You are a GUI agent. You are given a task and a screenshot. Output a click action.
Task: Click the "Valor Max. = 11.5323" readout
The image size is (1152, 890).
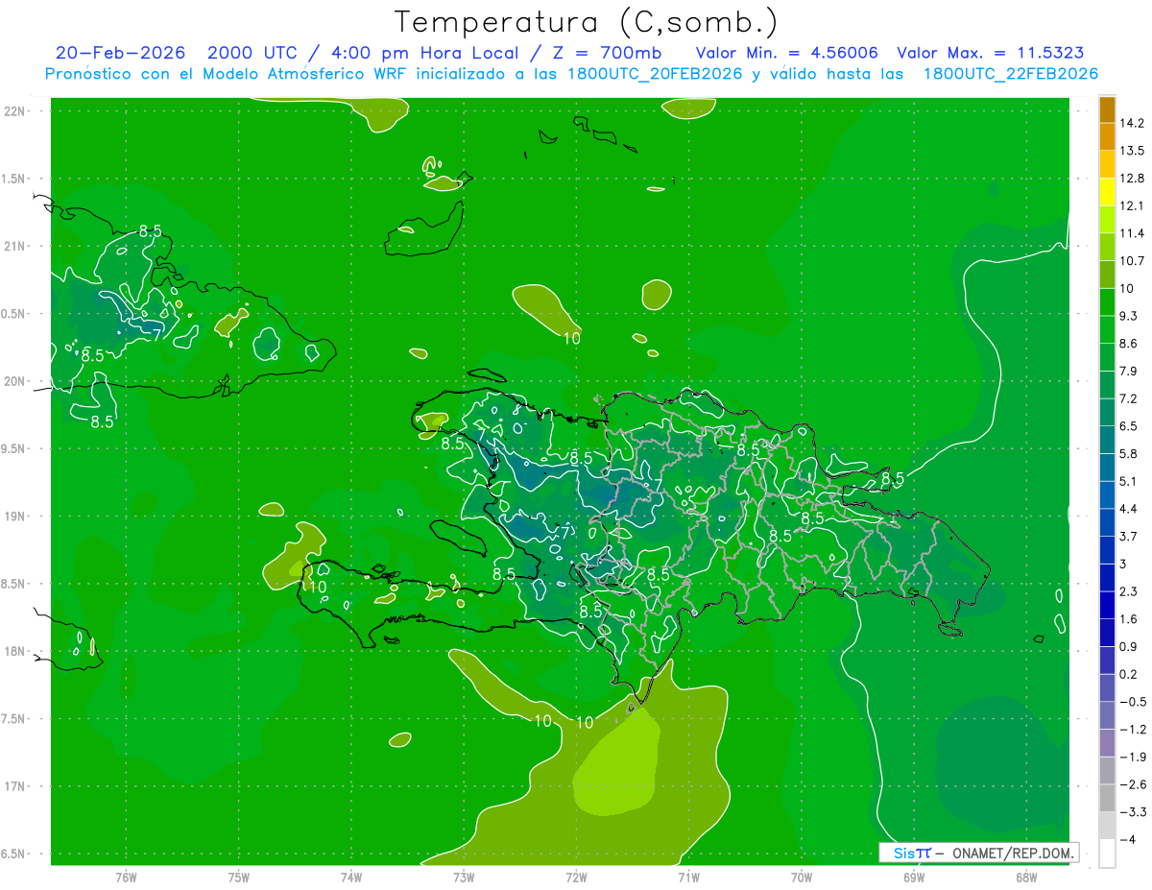tap(990, 53)
